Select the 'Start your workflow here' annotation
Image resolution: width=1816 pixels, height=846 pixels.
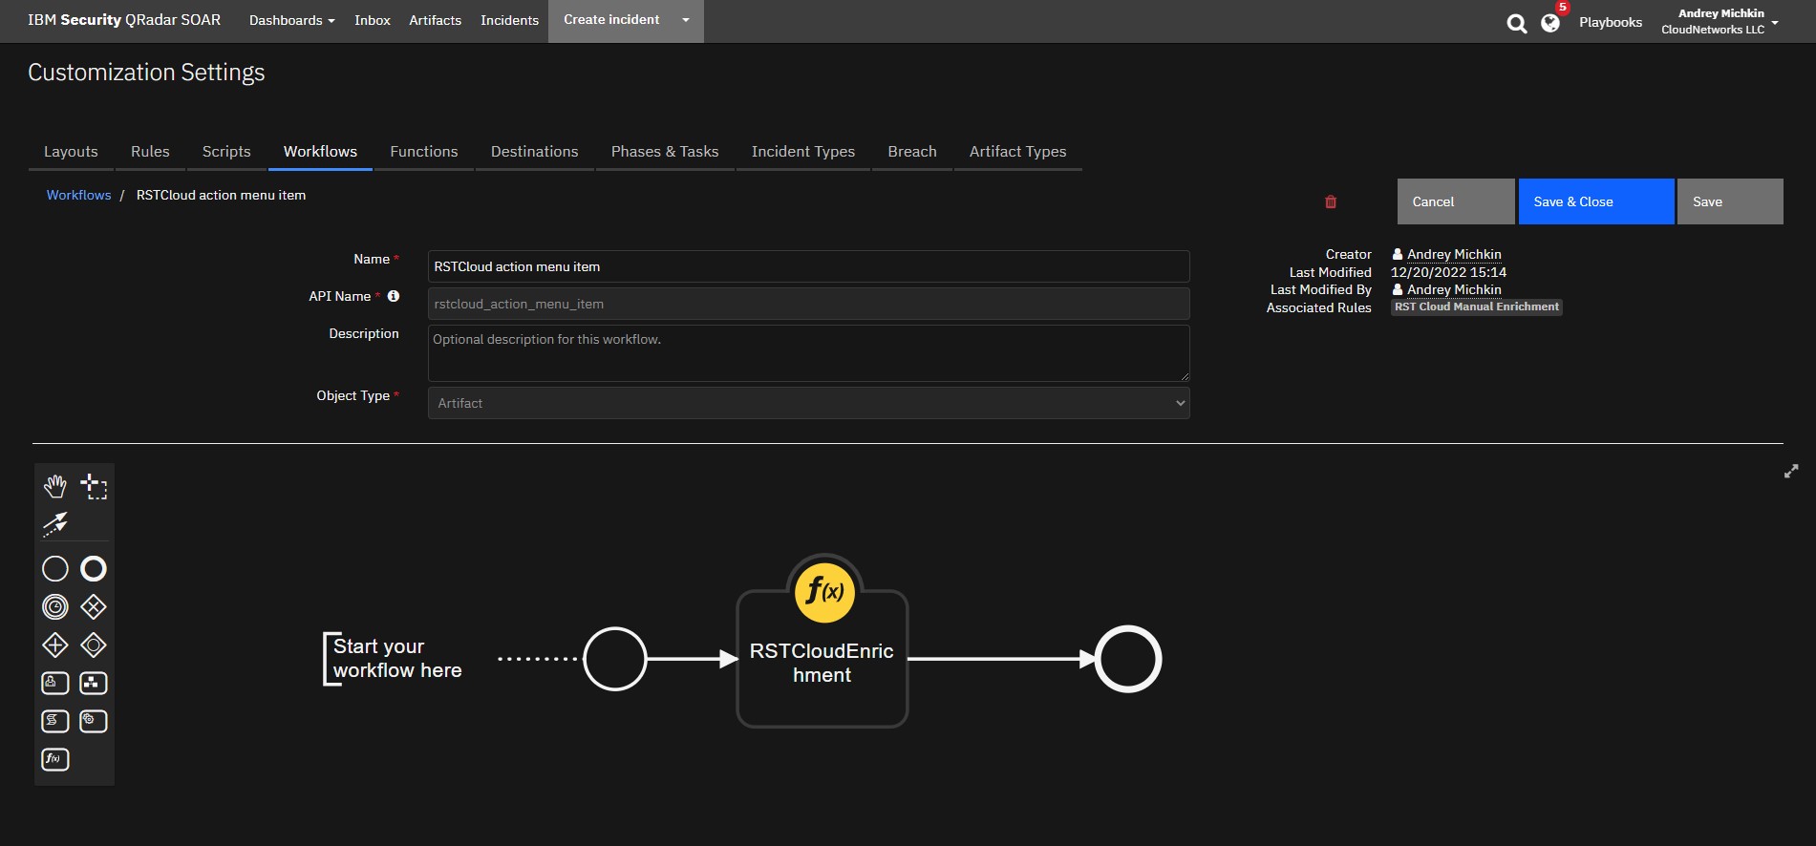pyautogui.click(x=393, y=659)
